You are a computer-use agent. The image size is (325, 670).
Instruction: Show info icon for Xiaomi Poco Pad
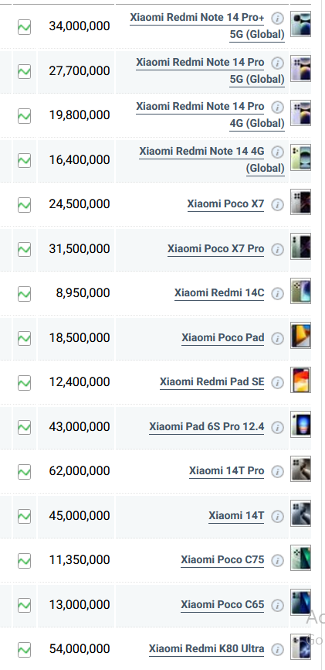[278, 338]
